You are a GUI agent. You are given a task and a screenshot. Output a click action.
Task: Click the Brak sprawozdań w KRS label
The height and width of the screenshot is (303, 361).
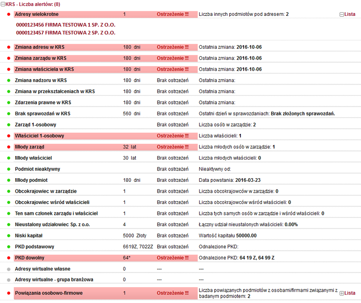pos(42,114)
